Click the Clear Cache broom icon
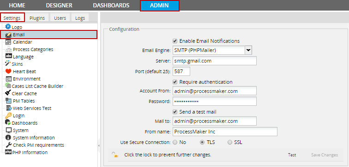The image size is (349, 167). tap(8, 93)
